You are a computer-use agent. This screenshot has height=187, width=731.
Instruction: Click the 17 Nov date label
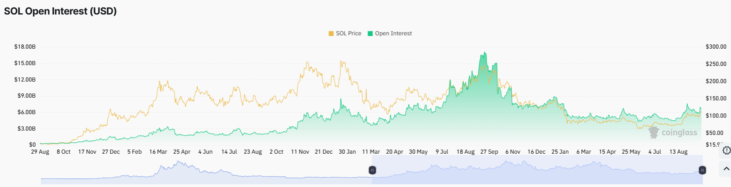coord(87,152)
